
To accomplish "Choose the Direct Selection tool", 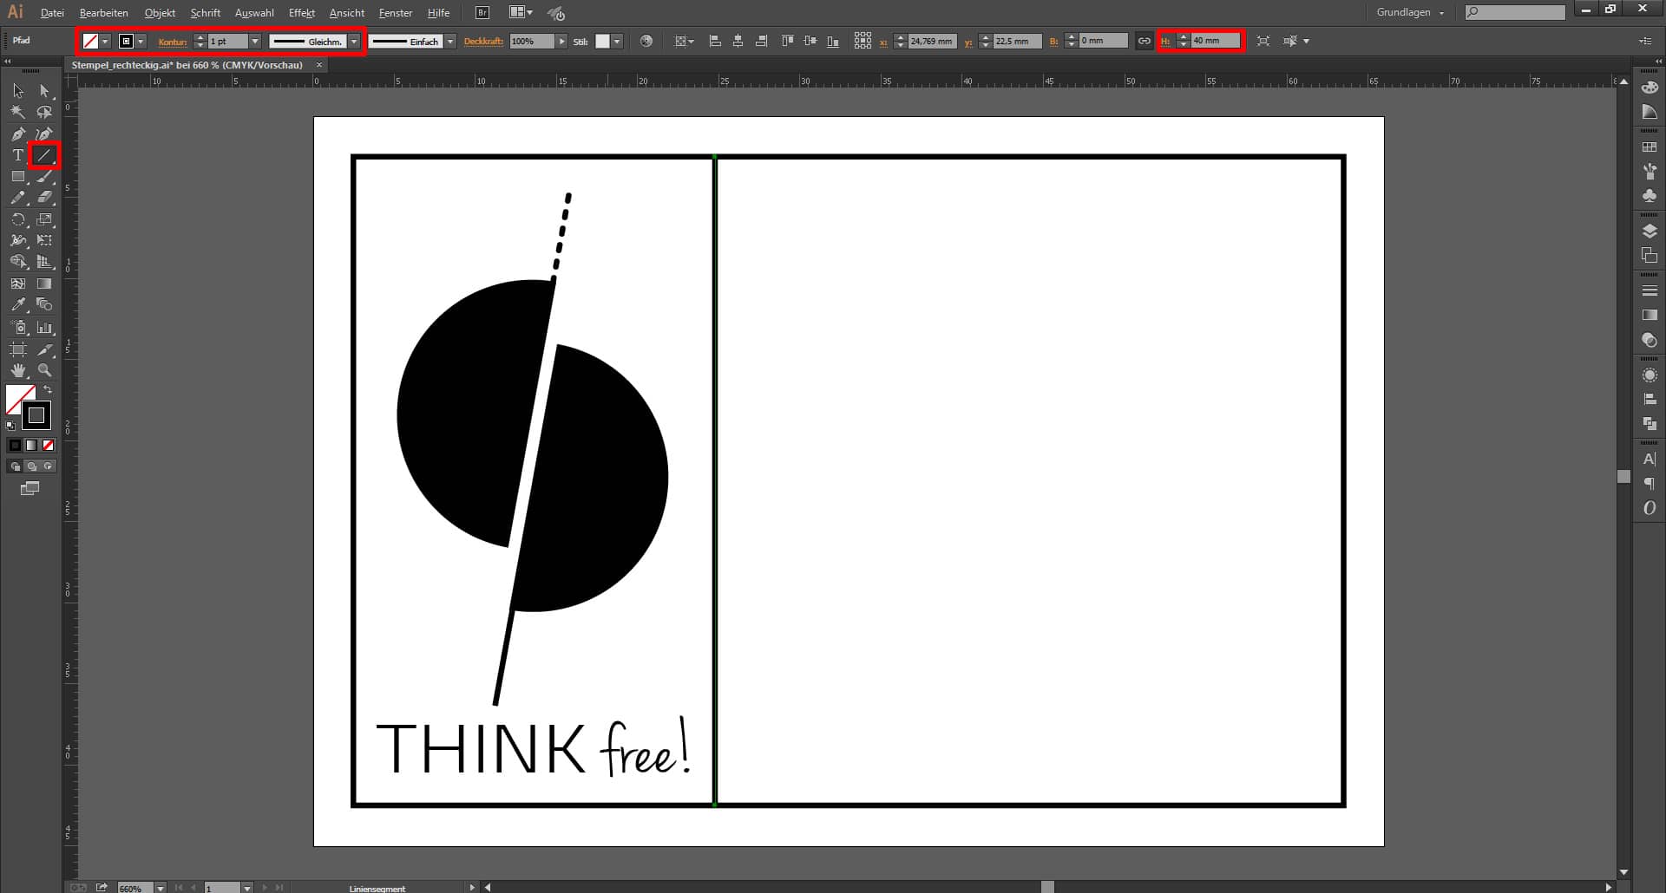I will tap(44, 90).
